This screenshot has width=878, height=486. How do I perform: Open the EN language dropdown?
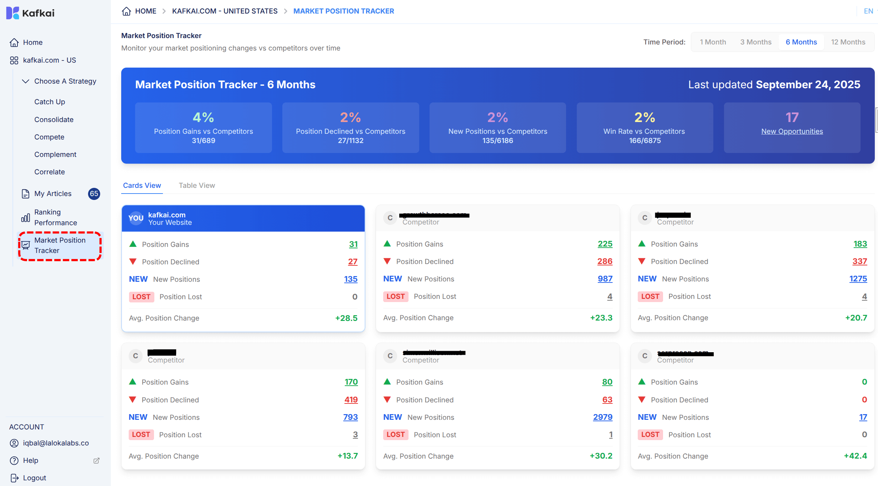point(868,11)
